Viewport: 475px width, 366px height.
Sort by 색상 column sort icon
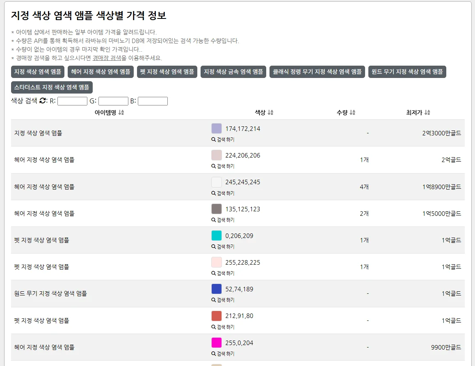point(270,112)
